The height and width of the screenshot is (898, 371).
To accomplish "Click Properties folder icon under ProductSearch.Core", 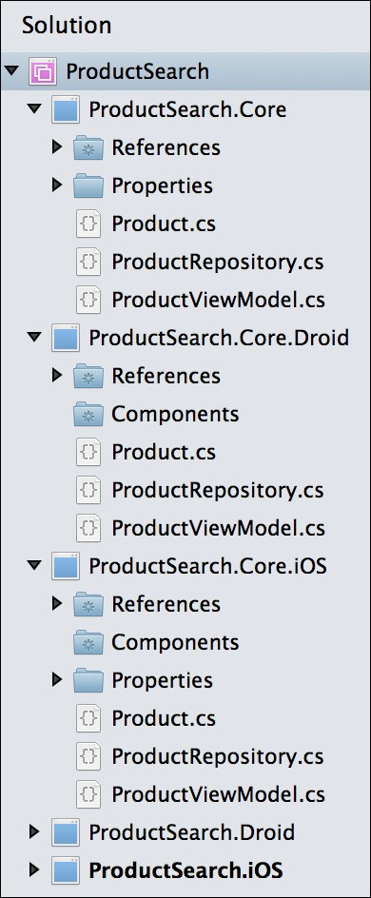I will pos(88,185).
